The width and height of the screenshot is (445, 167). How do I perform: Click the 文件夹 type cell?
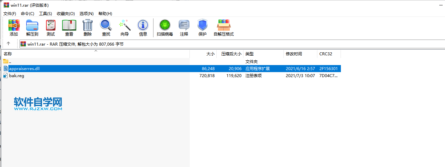click(252, 61)
